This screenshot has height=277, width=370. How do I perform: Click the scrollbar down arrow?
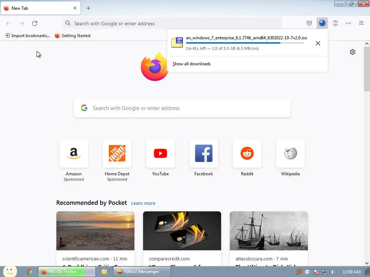point(367,263)
